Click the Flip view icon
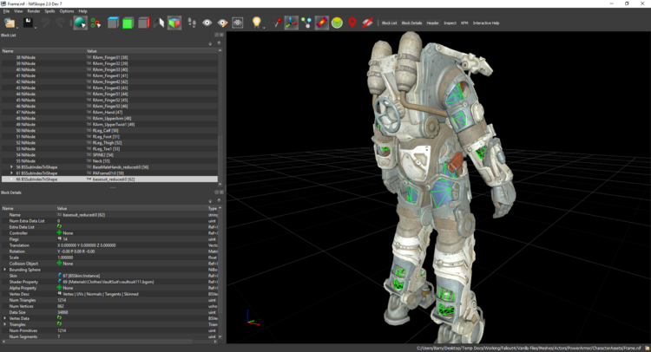 tap(159, 23)
